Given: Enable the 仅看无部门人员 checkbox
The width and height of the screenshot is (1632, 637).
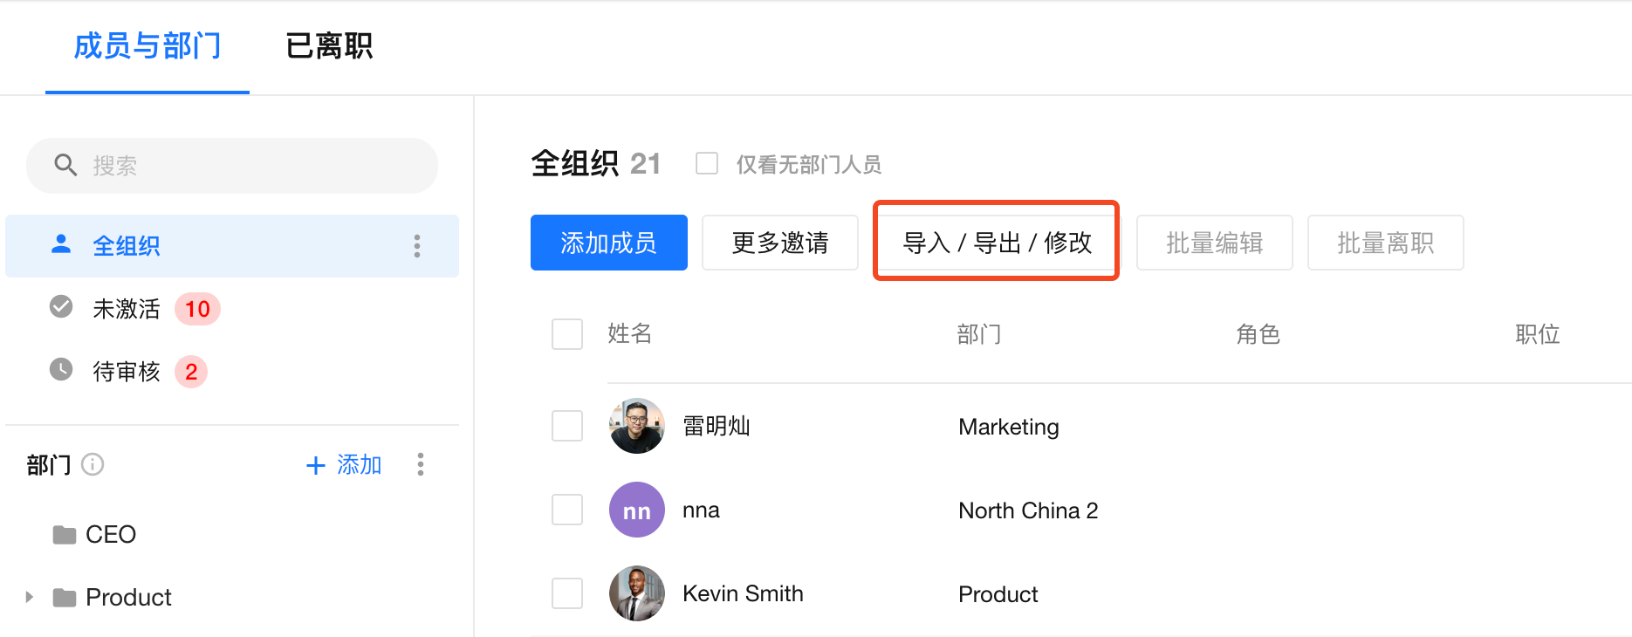Looking at the screenshot, I should (707, 164).
